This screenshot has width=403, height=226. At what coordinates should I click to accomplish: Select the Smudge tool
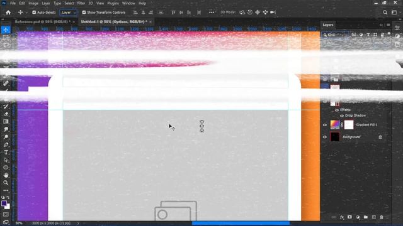[x=6, y=129]
